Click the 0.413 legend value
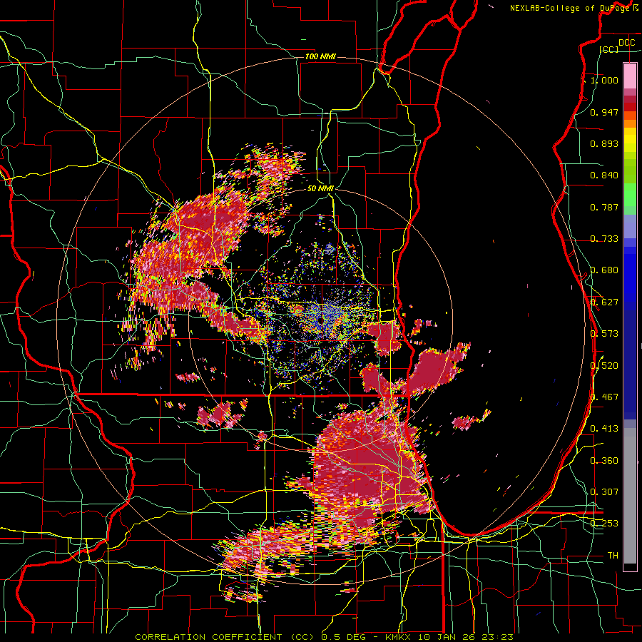This screenshot has height=642, width=642. 604,429
